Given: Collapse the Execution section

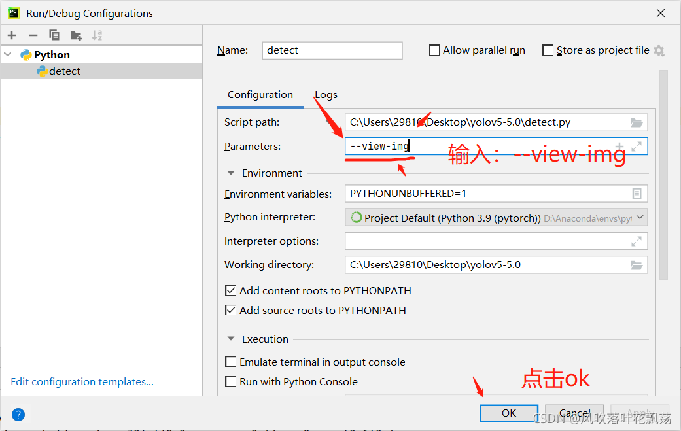Looking at the screenshot, I should 231,339.
